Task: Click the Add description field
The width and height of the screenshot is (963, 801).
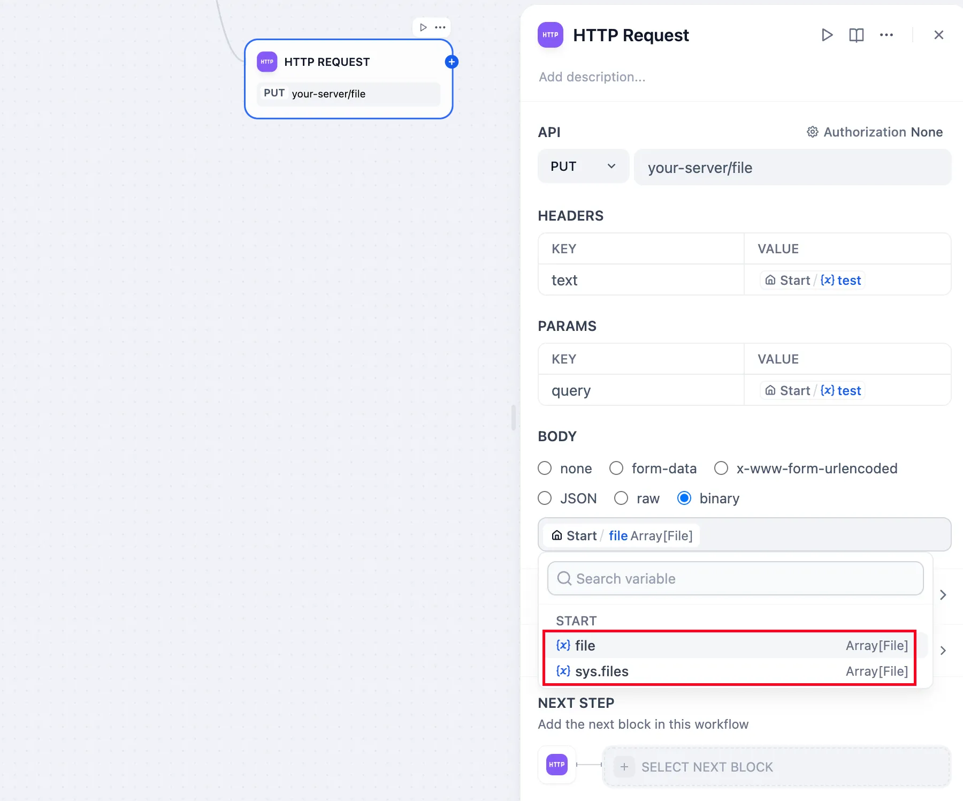Action: click(x=592, y=77)
